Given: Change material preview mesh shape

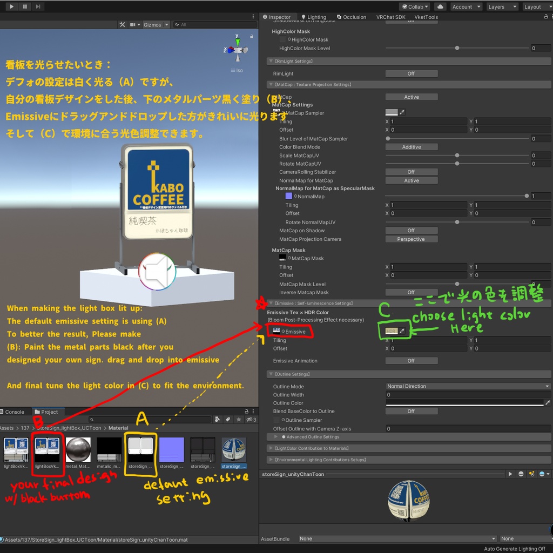Looking at the screenshot, I should (x=521, y=474).
